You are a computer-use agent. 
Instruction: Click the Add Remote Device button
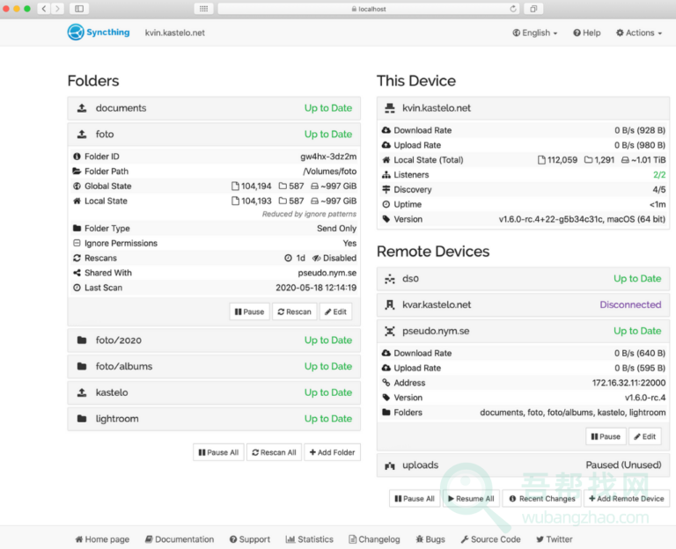click(627, 499)
